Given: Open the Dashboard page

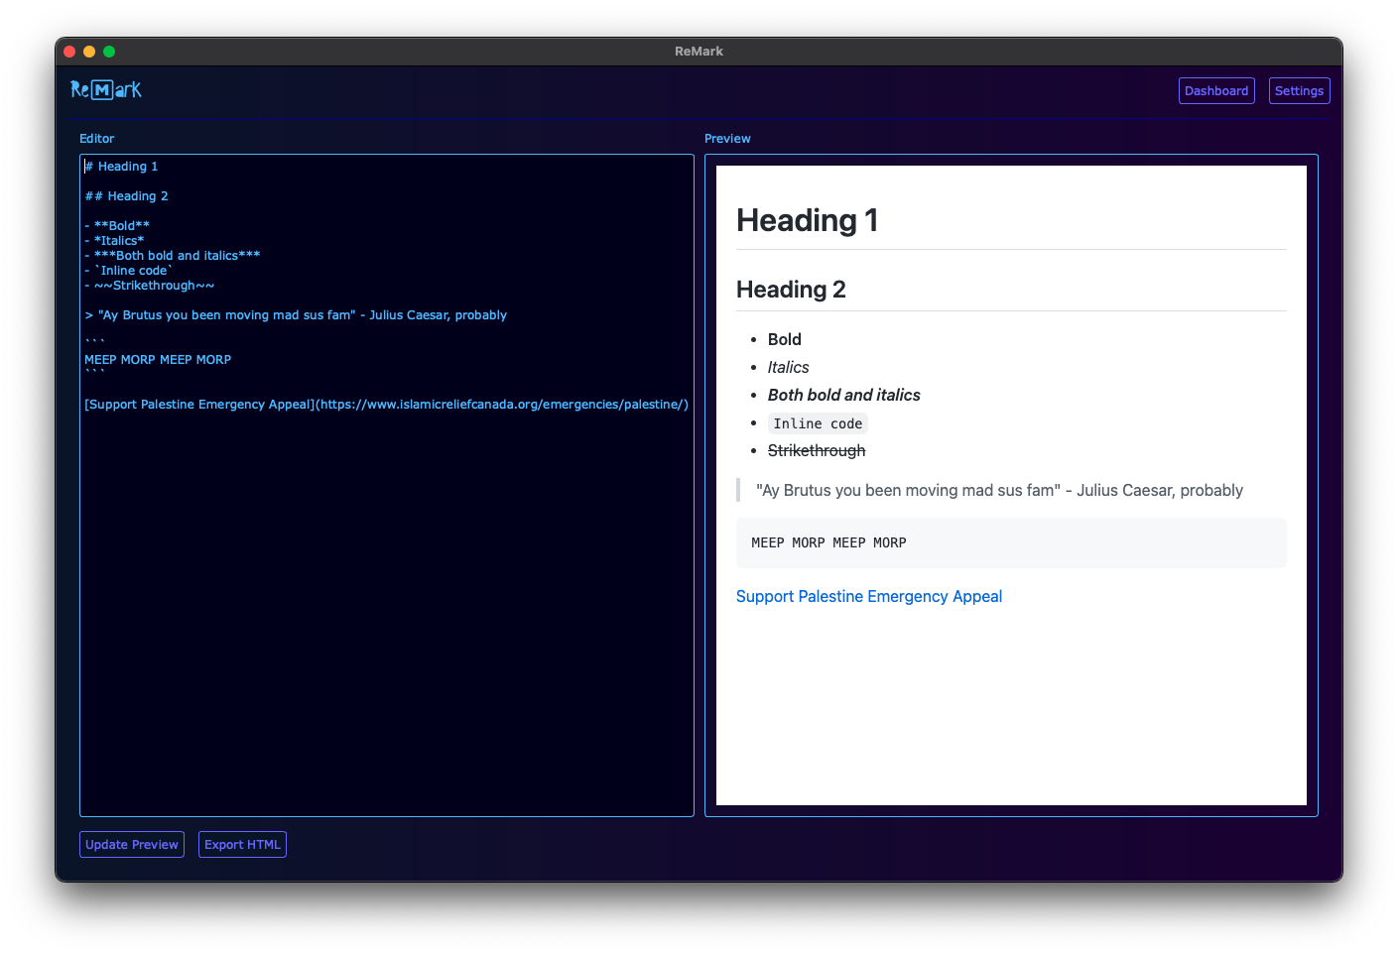Looking at the screenshot, I should [x=1216, y=91].
